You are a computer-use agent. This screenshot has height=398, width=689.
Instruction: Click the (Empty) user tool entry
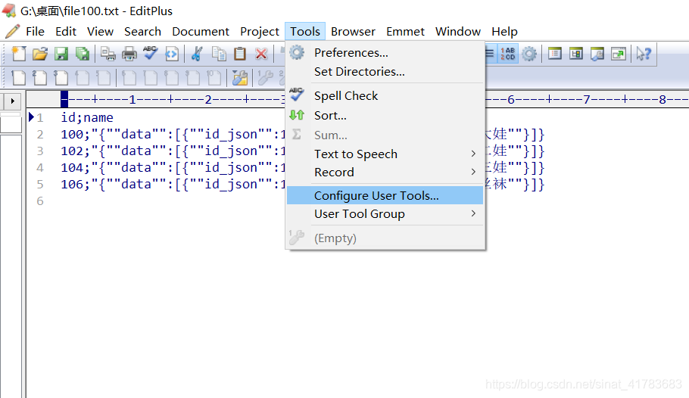click(385, 238)
